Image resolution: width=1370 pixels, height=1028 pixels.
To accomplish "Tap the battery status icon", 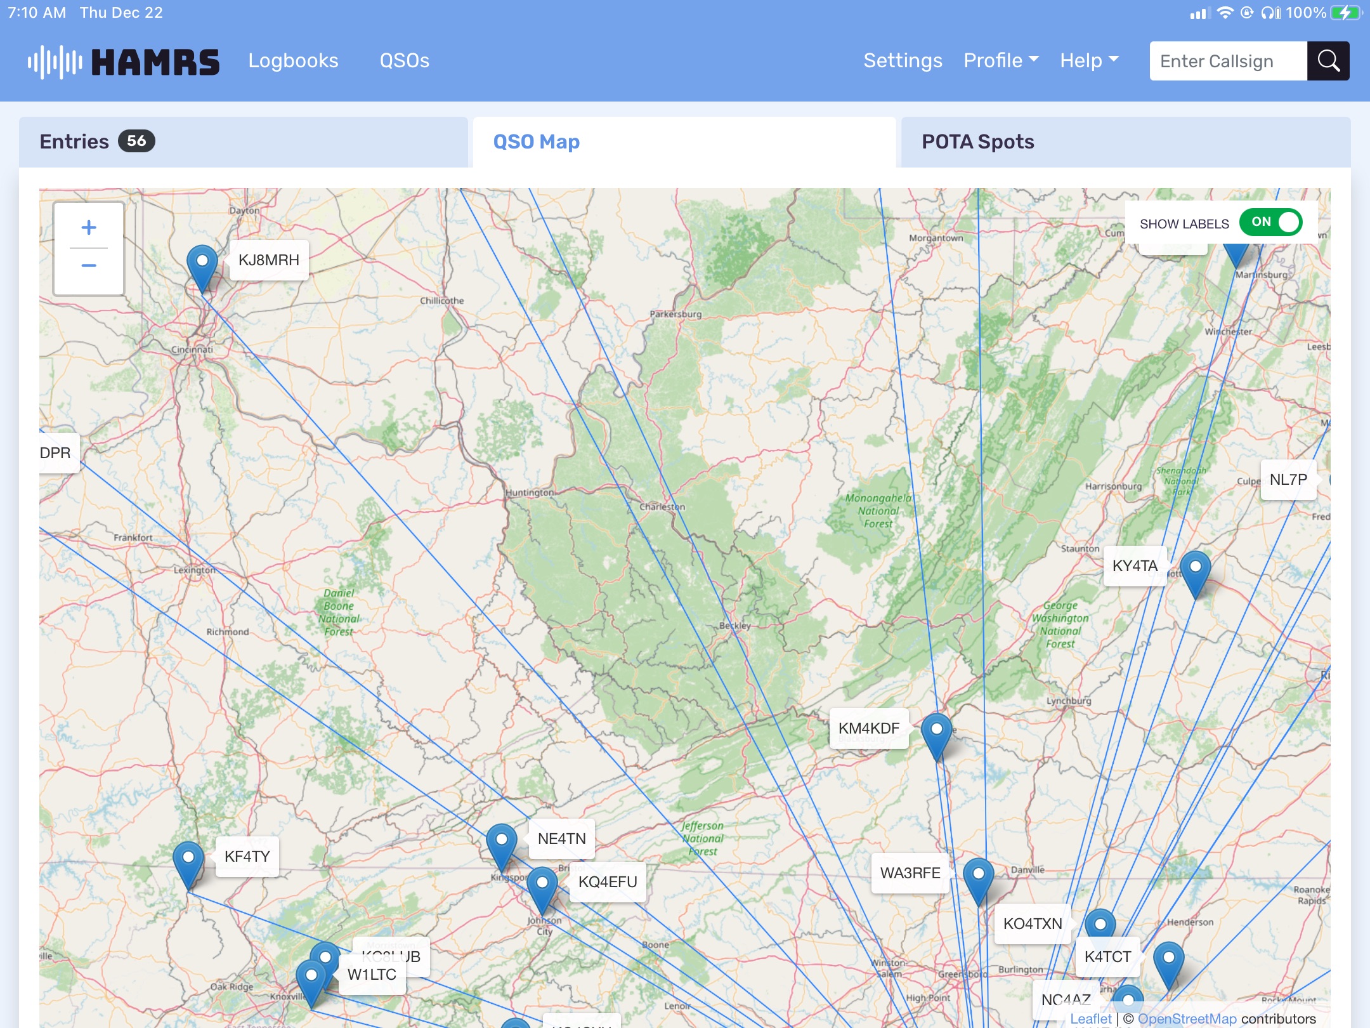I will pyautogui.click(x=1346, y=13).
